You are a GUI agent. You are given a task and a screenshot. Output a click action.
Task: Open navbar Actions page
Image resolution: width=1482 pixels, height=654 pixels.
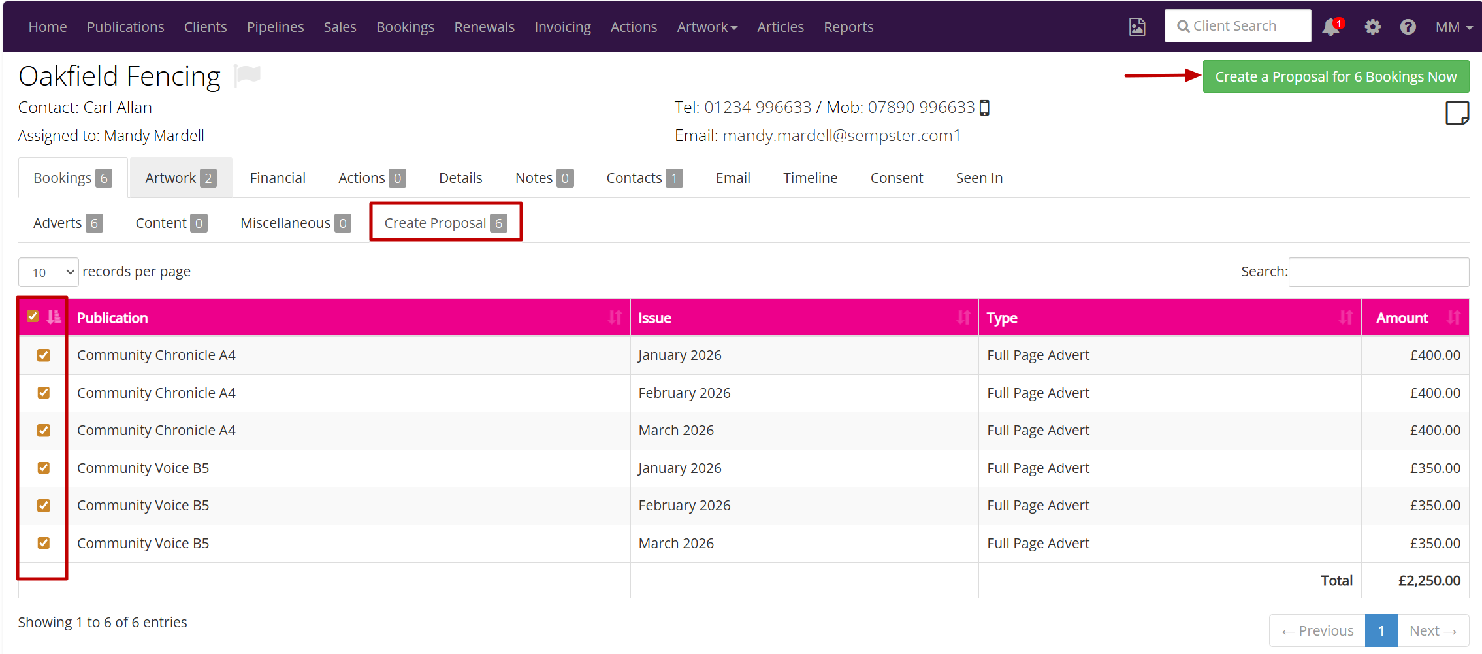click(634, 27)
